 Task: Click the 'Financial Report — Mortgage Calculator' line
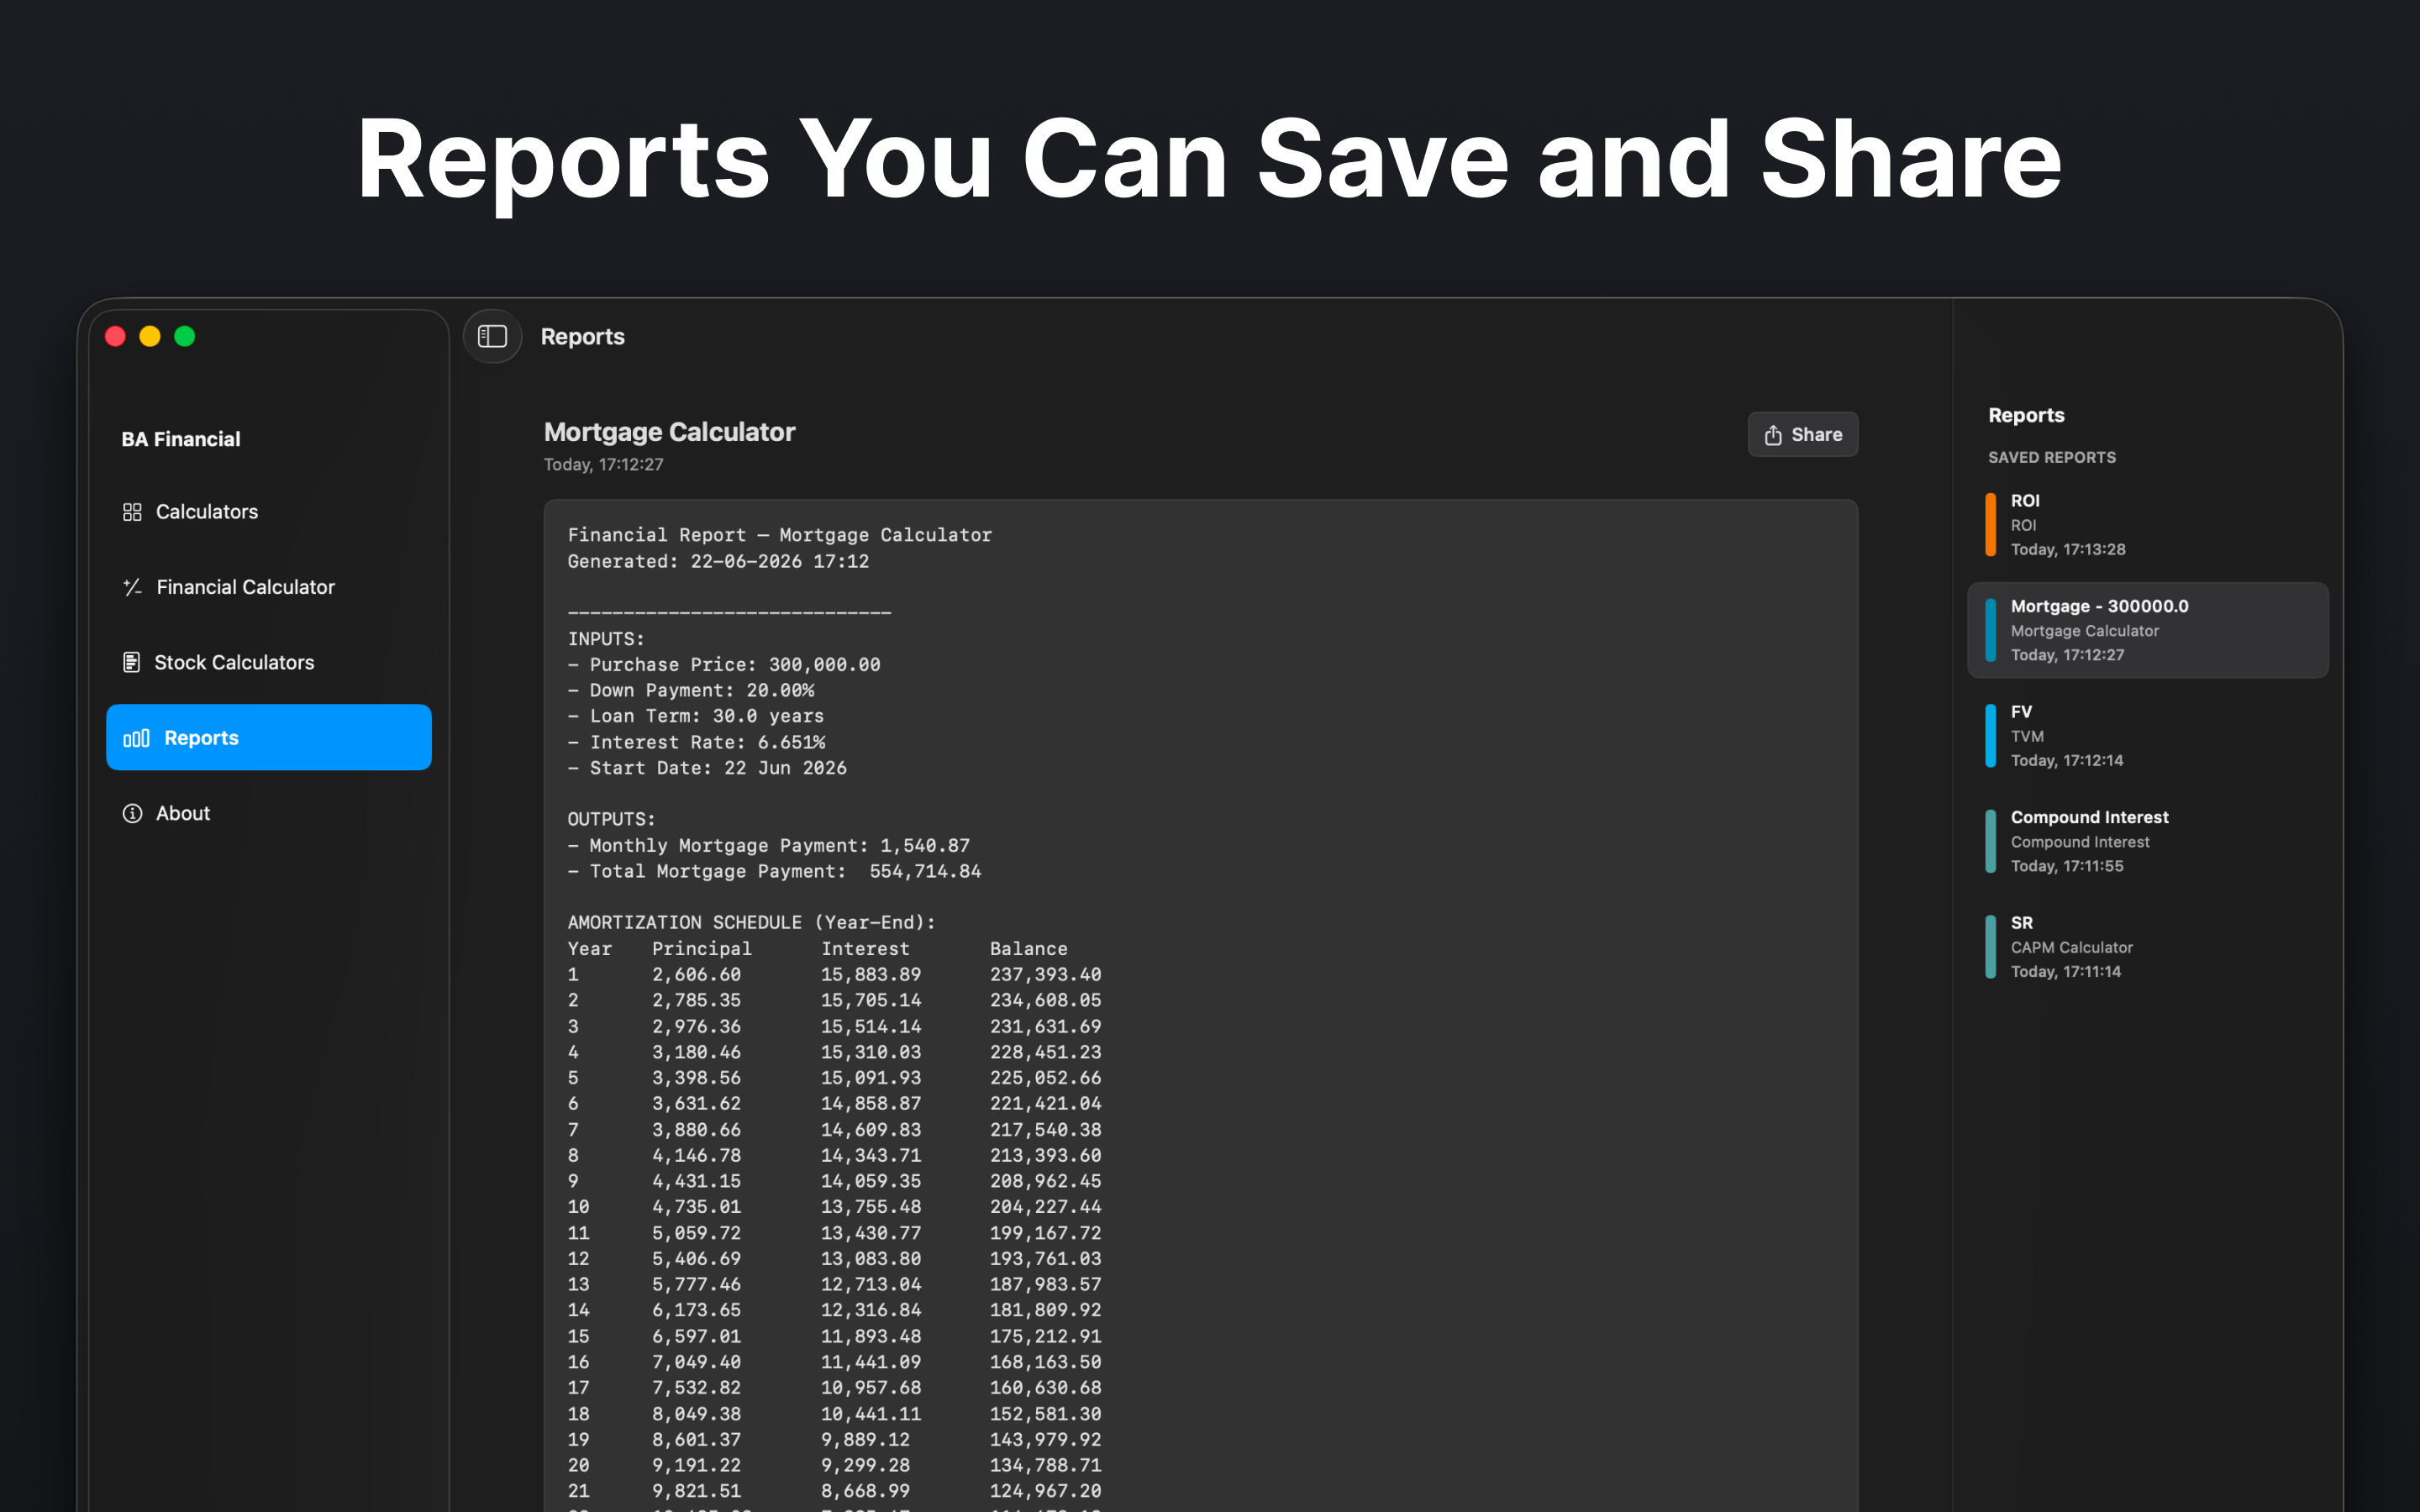[x=780, y=535]
